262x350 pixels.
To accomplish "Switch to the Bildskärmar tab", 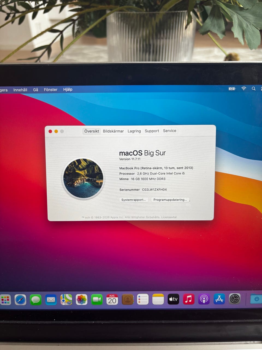I will click(x=113, y=131).
